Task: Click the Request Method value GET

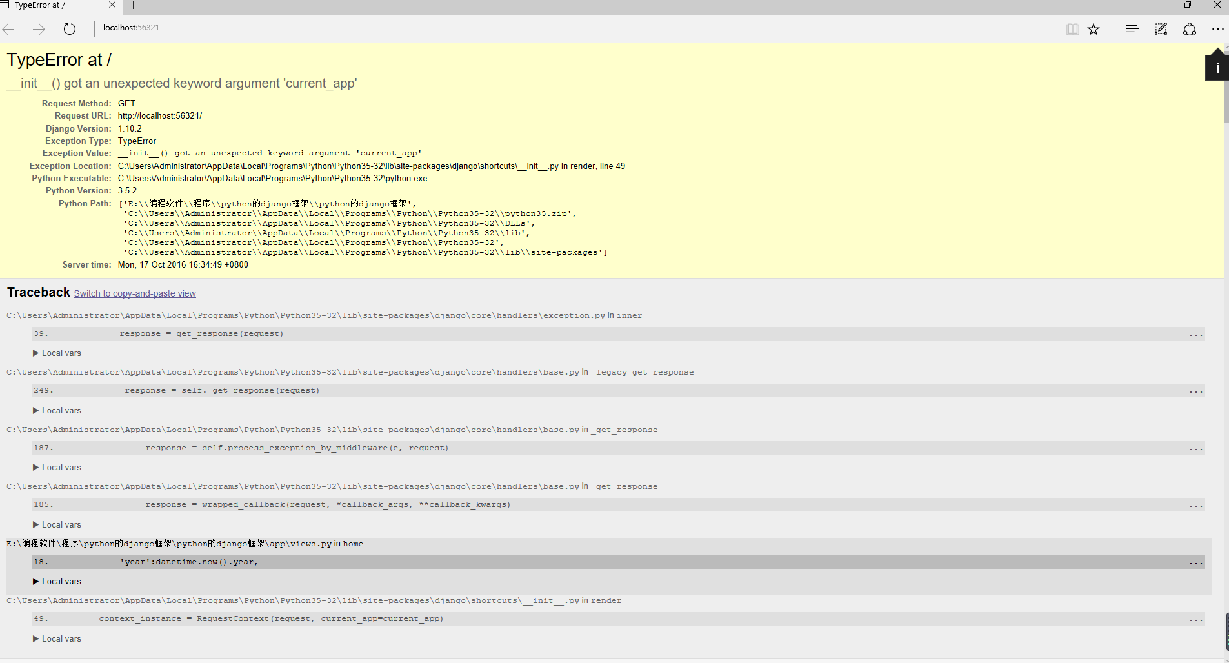Action: (x=126, y=104)
